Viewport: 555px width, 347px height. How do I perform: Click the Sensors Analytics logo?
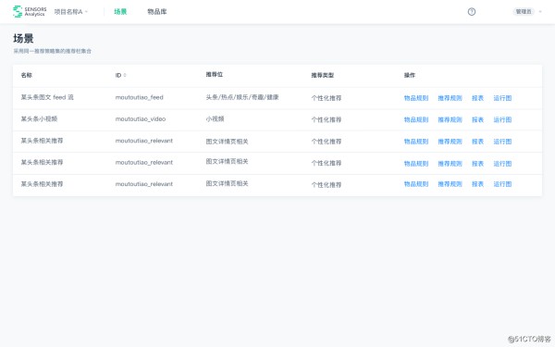pyautogui.click(x=30, y=11)
